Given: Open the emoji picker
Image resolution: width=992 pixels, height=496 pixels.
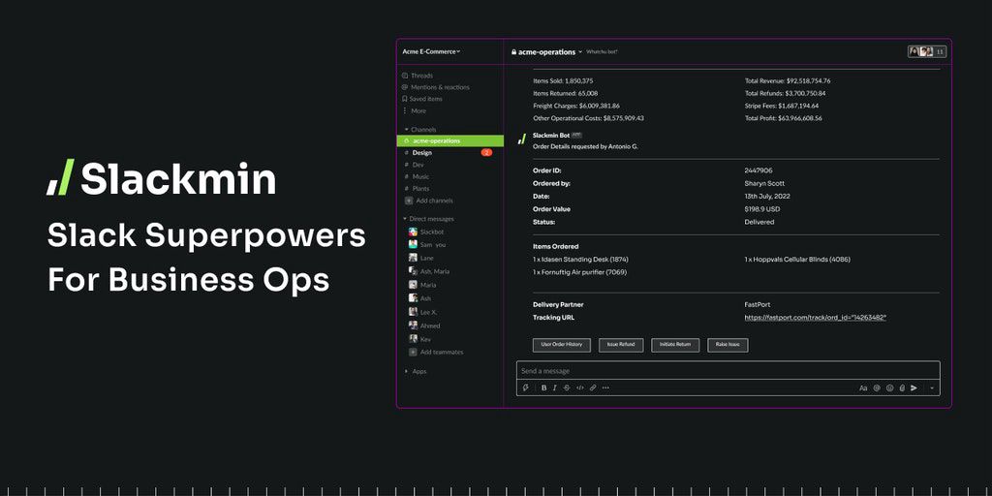Looking at the screenshot, I should tap(889, 387).
